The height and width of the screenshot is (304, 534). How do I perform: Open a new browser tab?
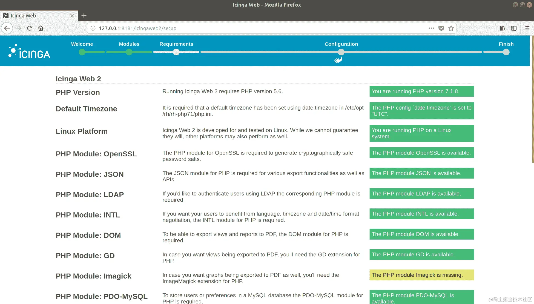(84, 15)
